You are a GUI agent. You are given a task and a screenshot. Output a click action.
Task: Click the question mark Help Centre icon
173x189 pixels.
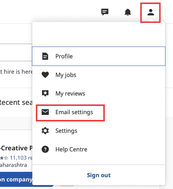click(x=45, y=149)
